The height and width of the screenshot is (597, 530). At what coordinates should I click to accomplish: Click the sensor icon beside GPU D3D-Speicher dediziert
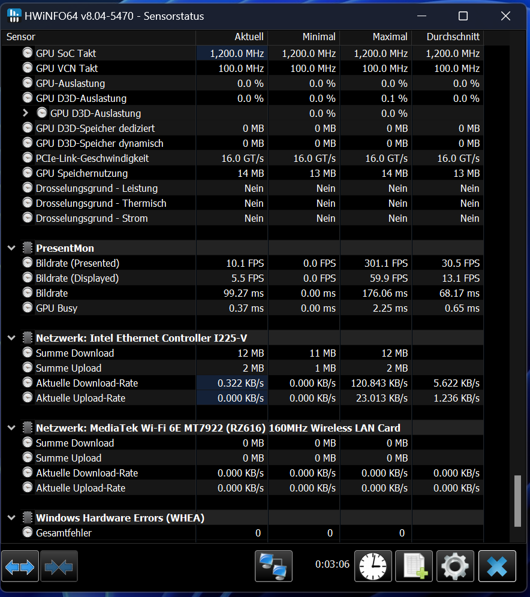coord(28,128)
